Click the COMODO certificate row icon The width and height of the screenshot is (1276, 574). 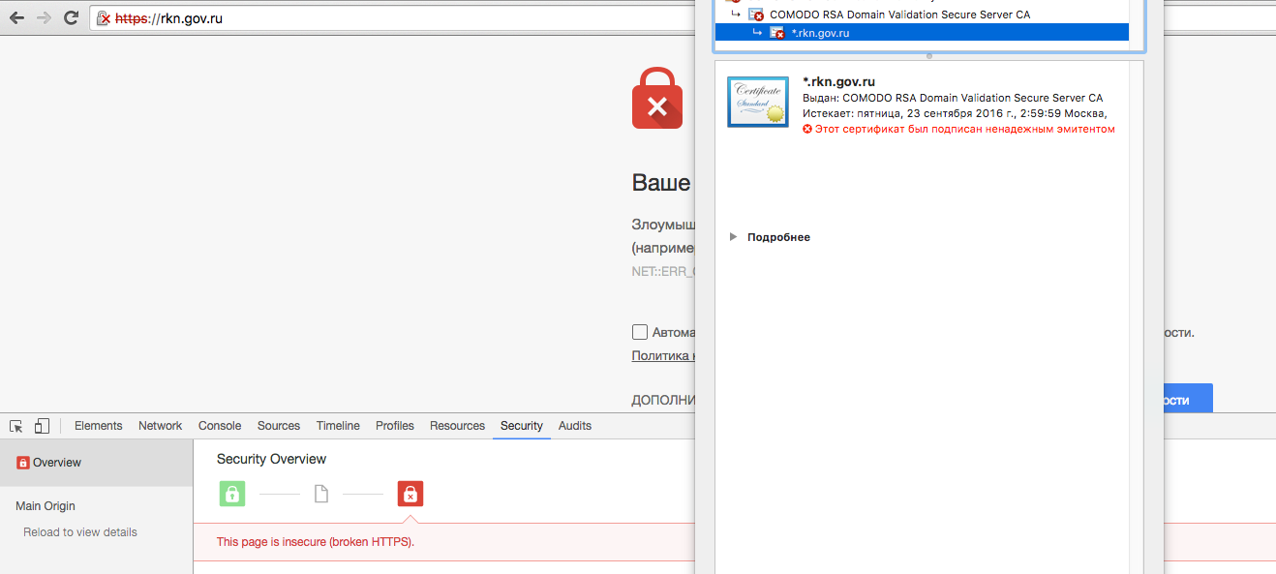pos(756,15)
